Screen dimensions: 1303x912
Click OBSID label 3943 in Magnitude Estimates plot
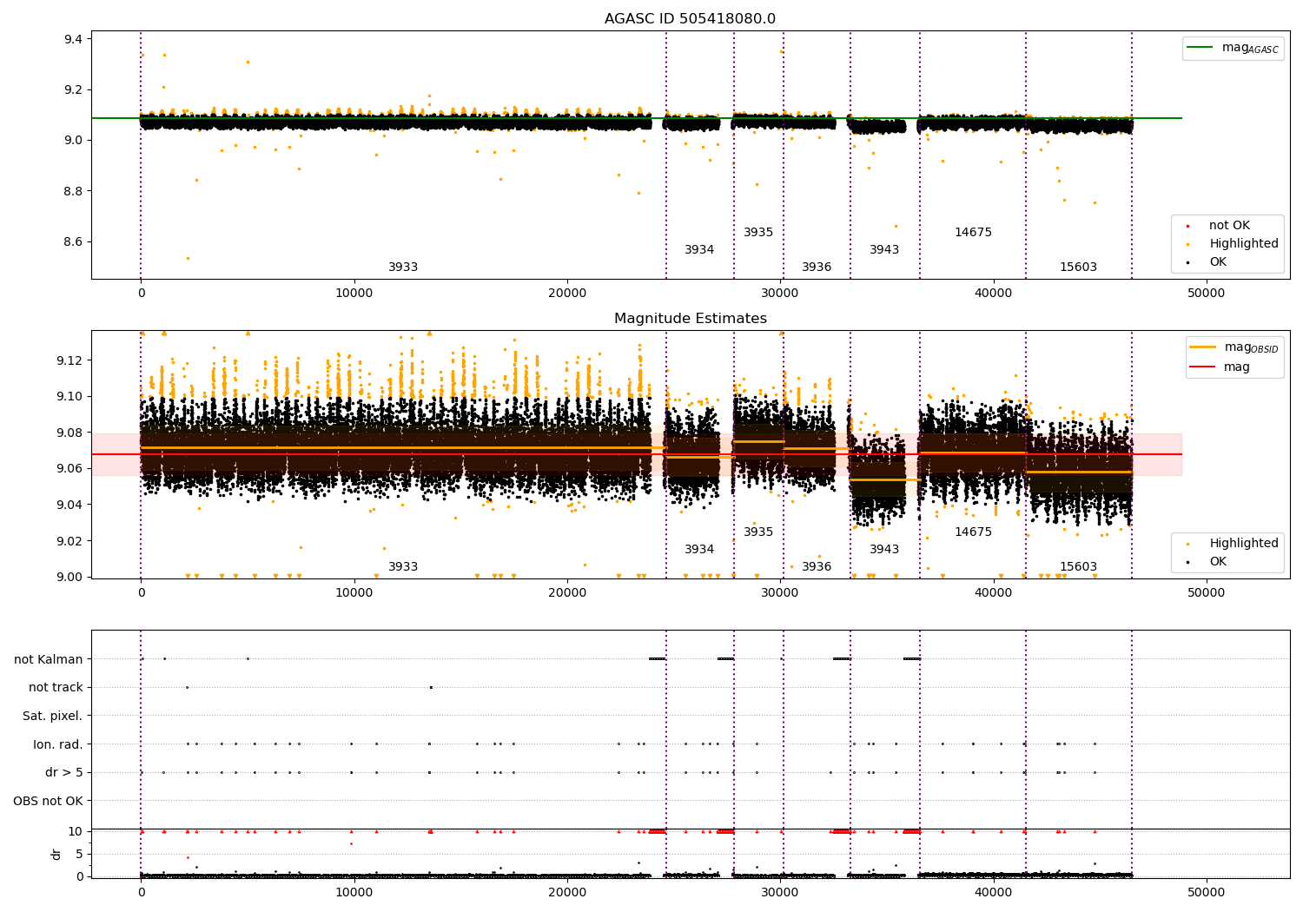[x=884, y=550]
